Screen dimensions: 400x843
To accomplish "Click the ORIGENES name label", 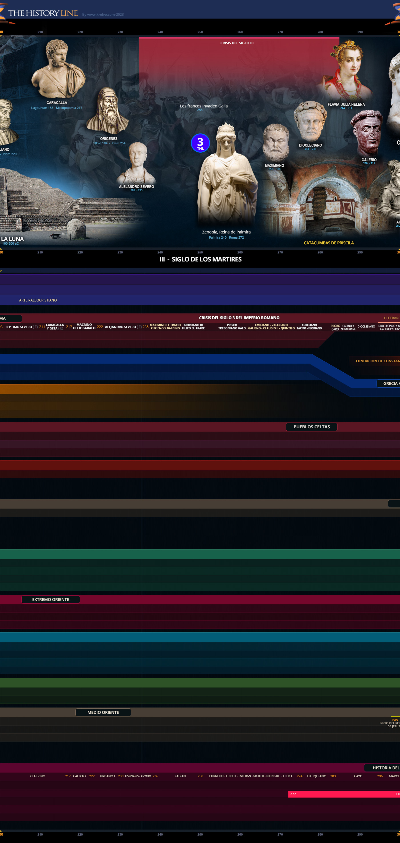I will point(109,139).
